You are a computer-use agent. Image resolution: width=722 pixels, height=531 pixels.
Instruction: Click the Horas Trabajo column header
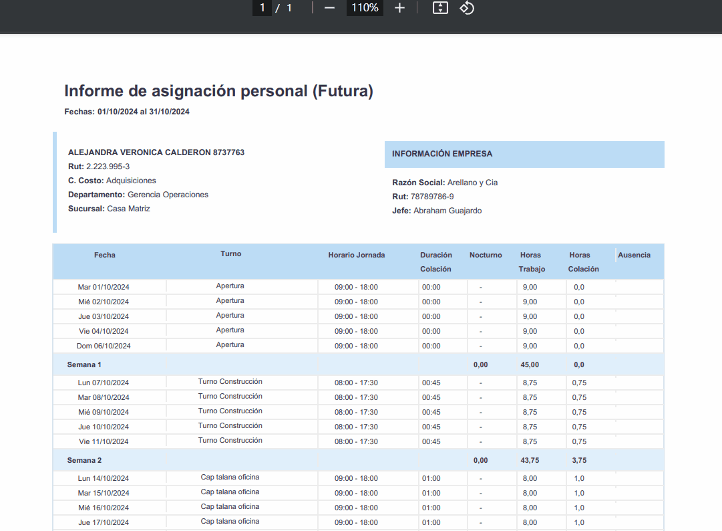(532, 261)
